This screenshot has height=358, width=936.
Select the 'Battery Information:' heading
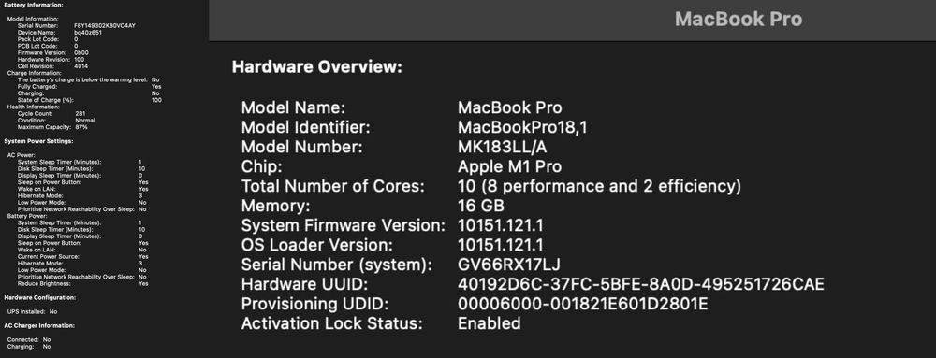(33, 6)
